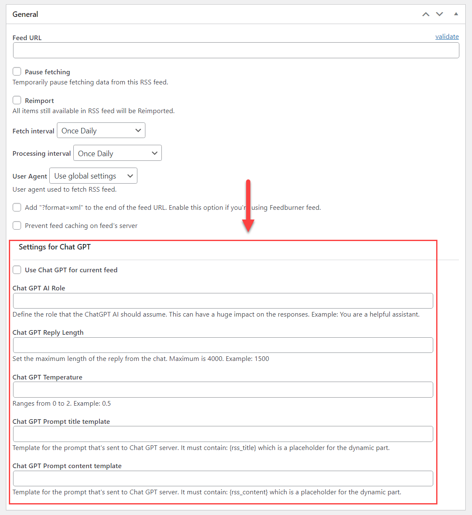Click the title-template hint mentioning {rss_title}

click(201, 447)
